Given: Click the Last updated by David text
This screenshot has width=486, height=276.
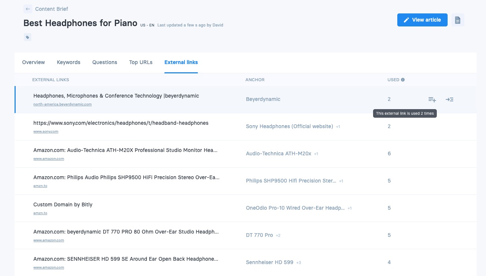Looking at the screenshot, I should coord(190,25).
